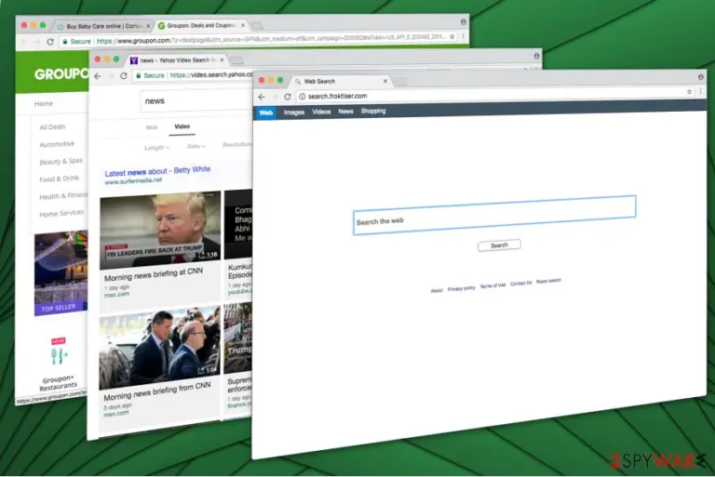The width and height of the screenshot is (715, 477).
Task: Select Video filter on Yahoo results
Action: pyautogui.click(x=182, y=126)
